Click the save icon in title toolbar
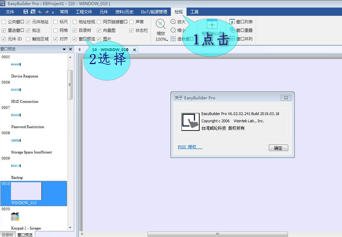Image resolution: width=342 pixels, height=237 pixels. tap(26, 12)
